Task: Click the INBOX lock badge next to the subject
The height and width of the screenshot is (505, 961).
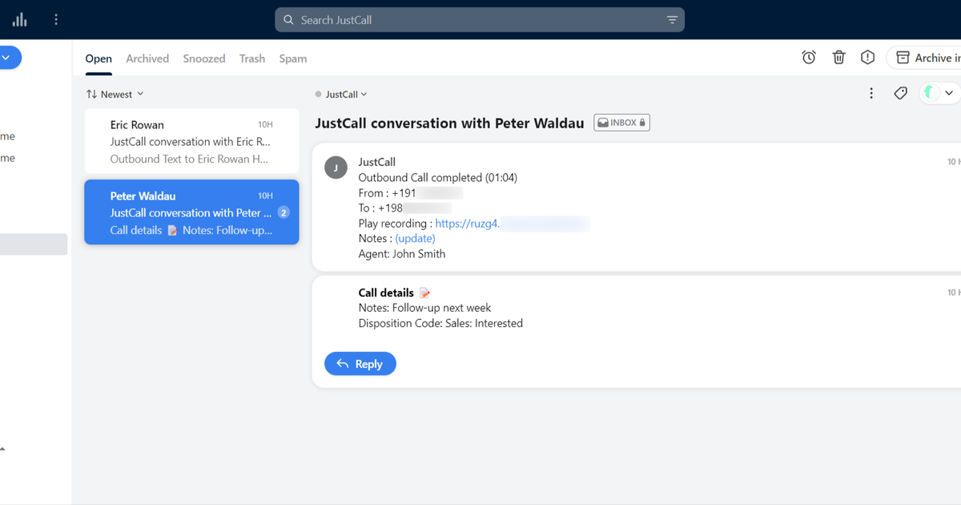Action: point(621,122)
